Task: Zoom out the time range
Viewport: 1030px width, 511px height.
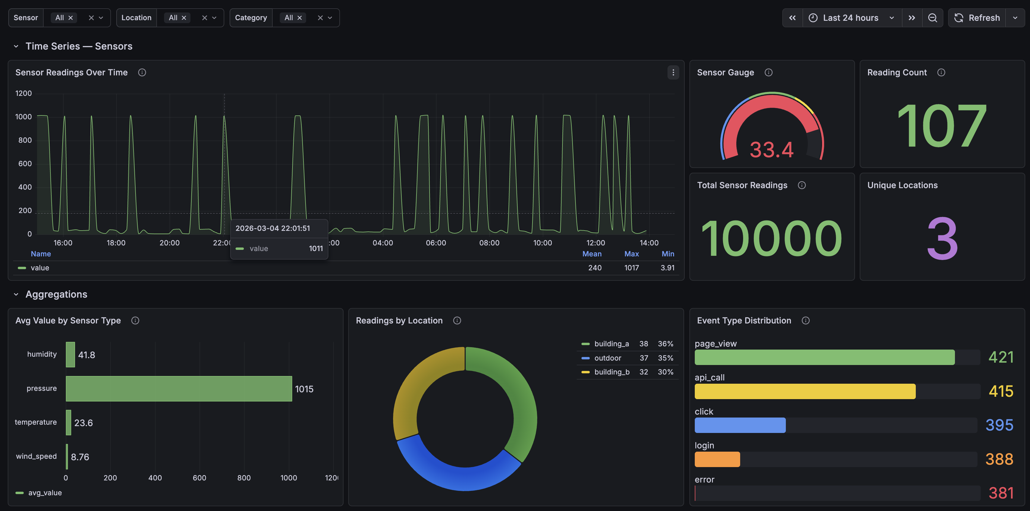Action: point(932,18)
